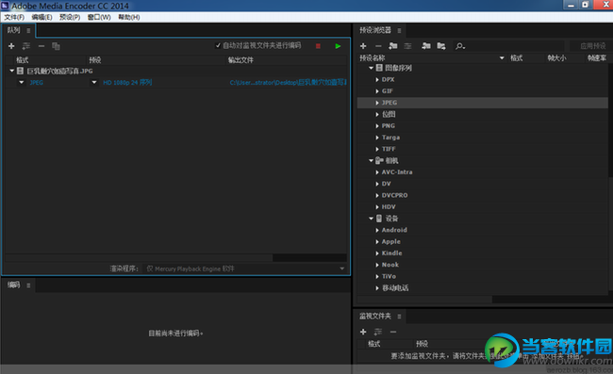
Task: Click the queue panel horizontal scrollbar
Action: pyautogui.click(x=139, y=258)
